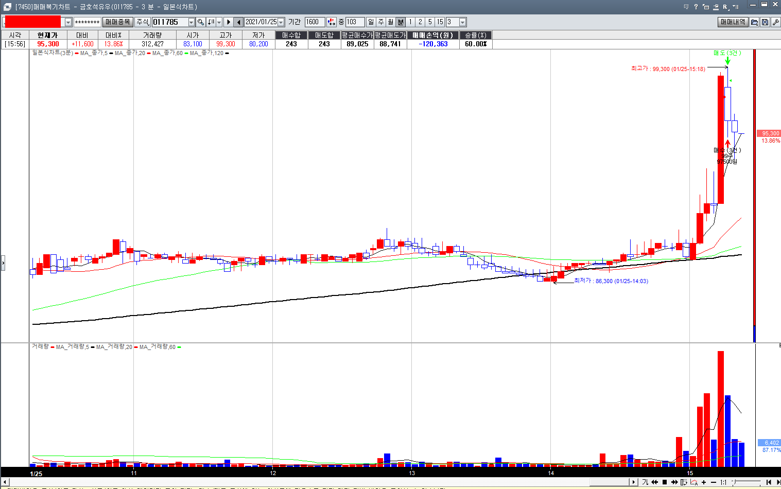Click the stop square button at bottom
Viewport: 781px width, 489px height.
(x=664, y=482)
